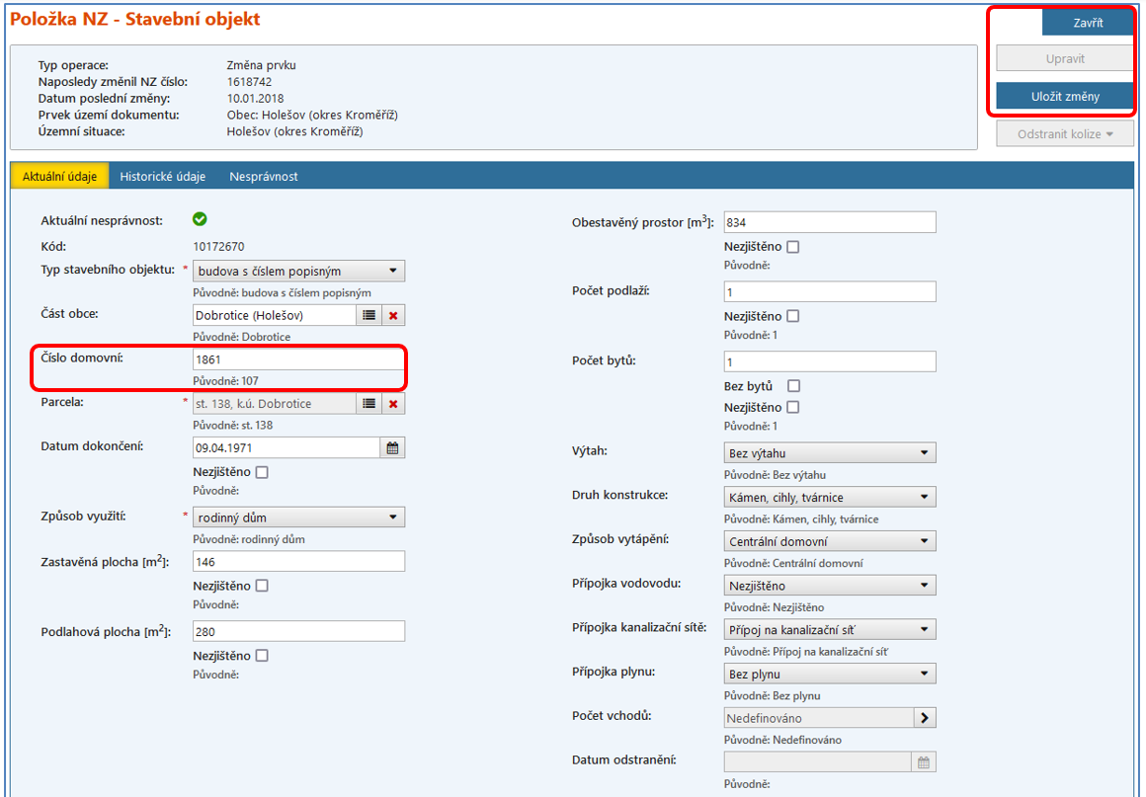Expand the Způsob vytápění dropdown

tap(829, 541)
